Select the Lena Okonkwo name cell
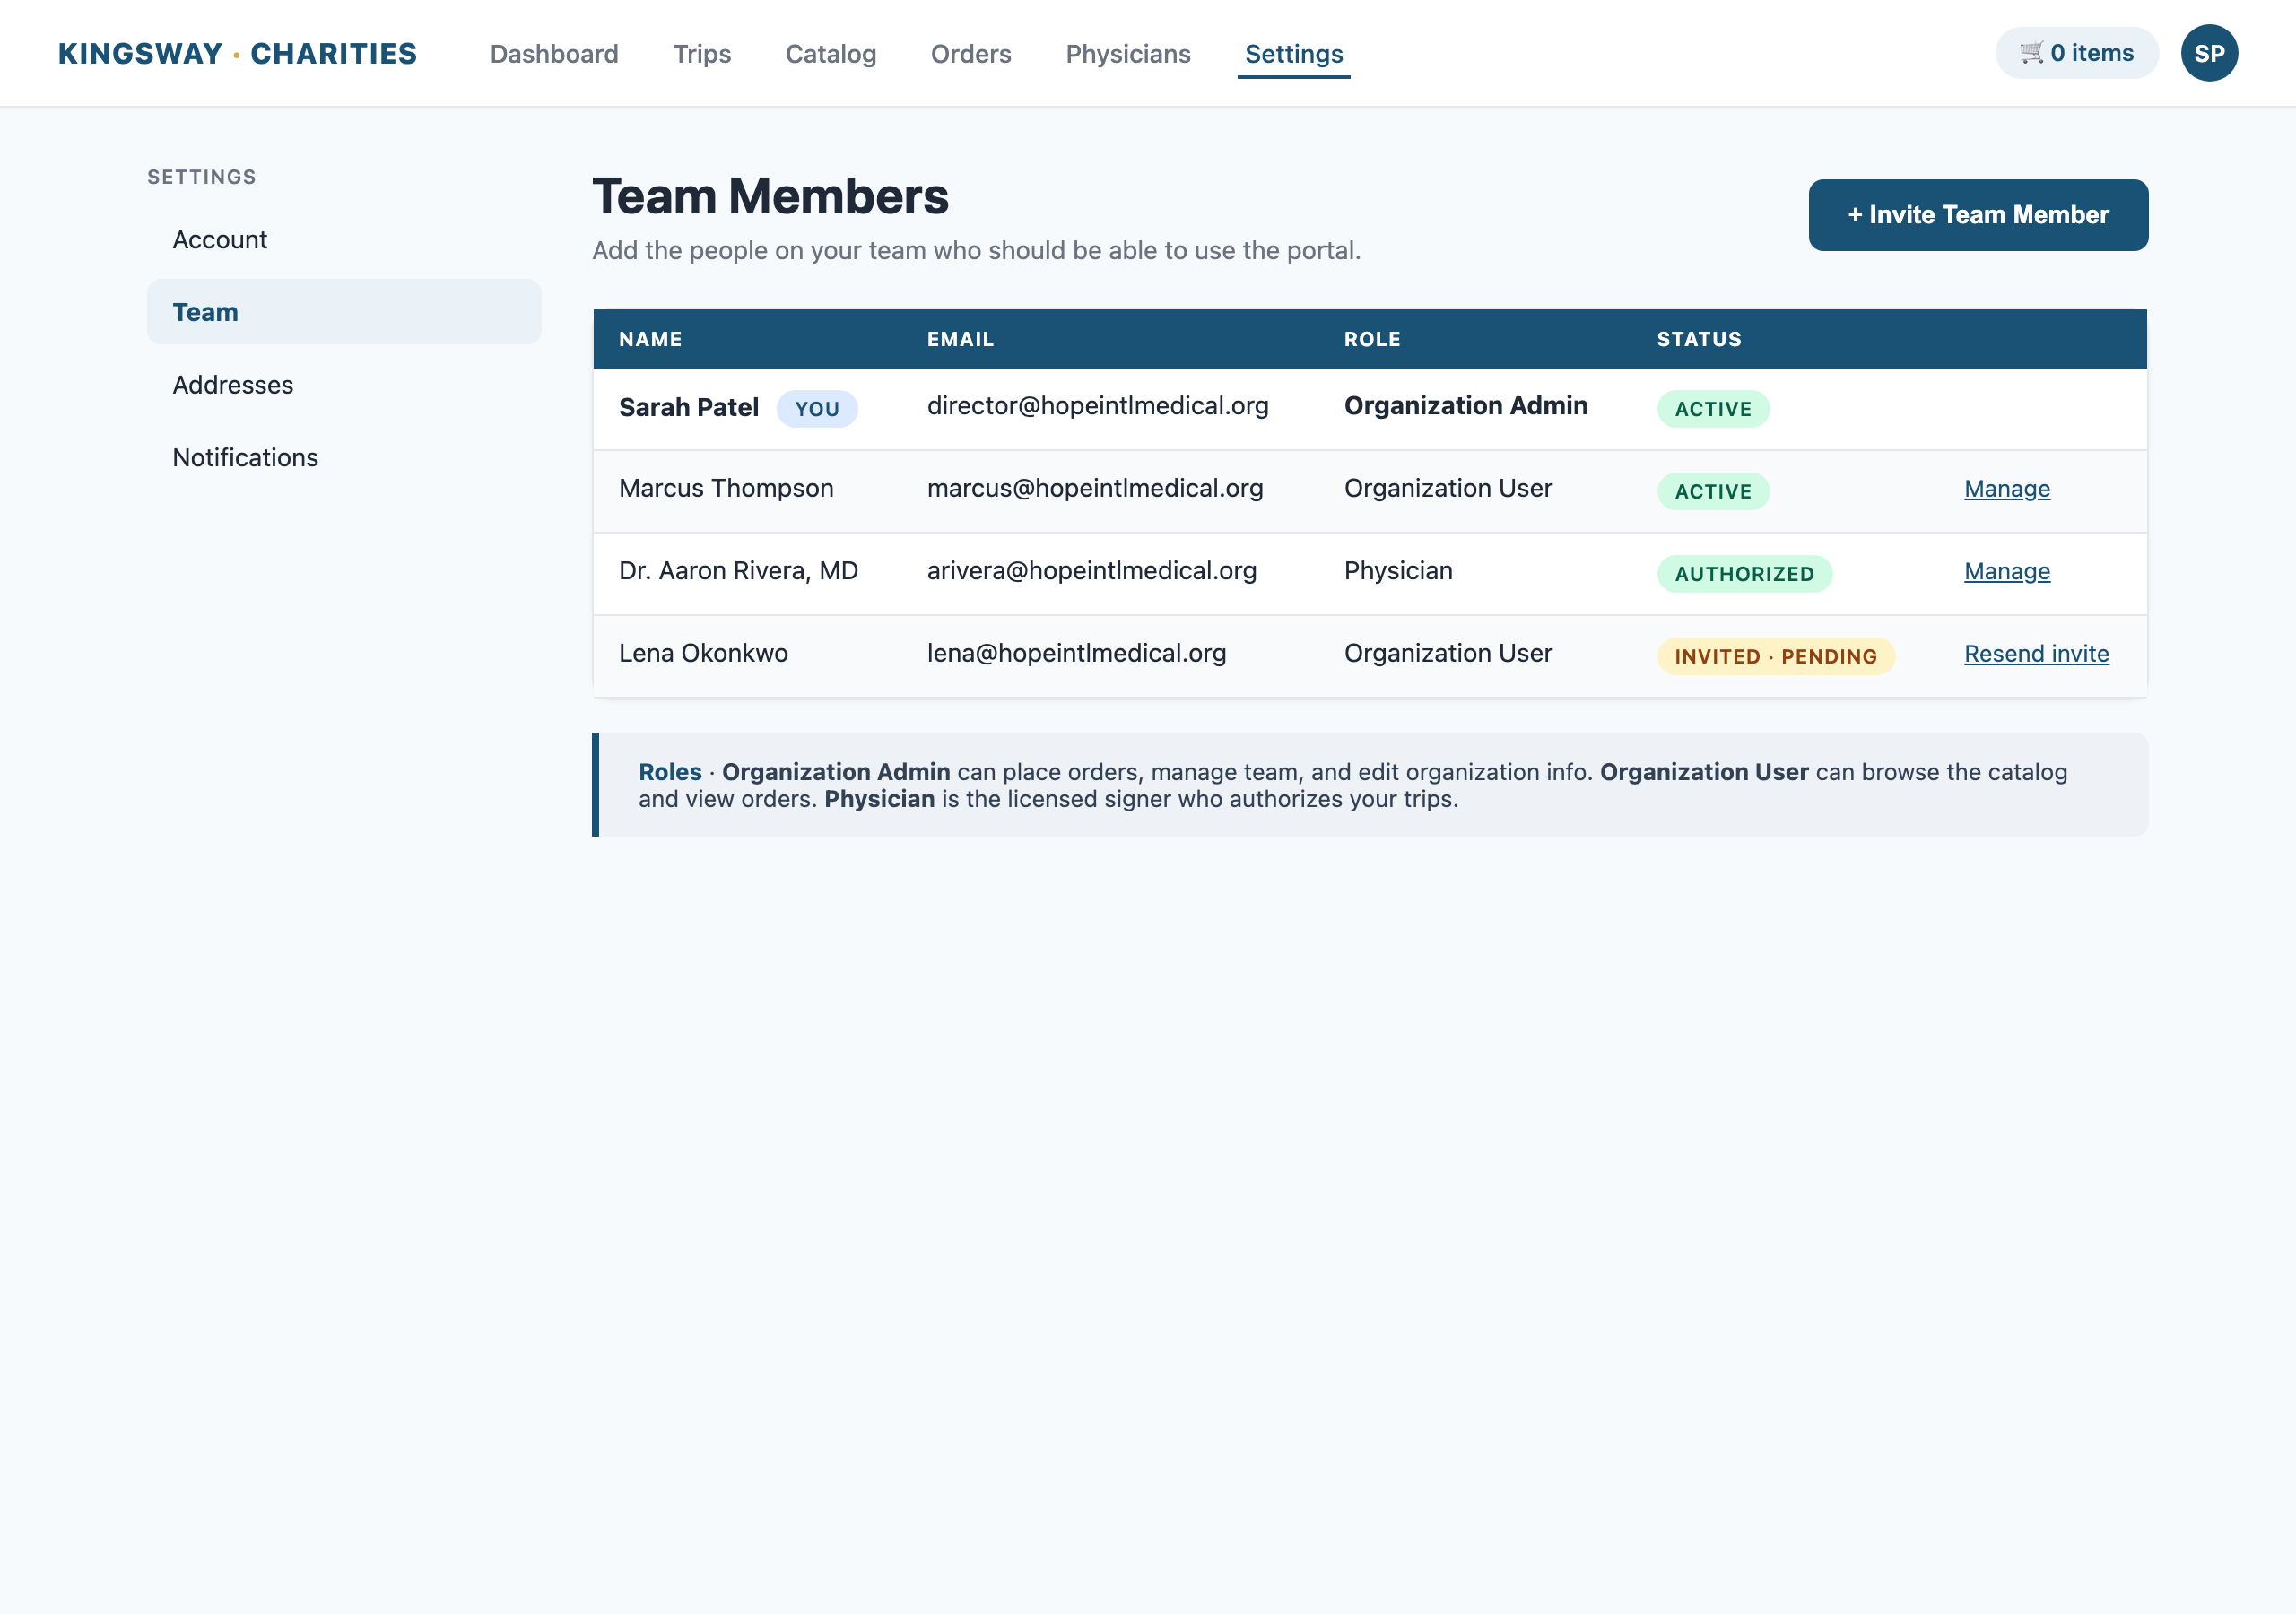Screen dimensions: 2296x1614 click(x=703, y=654)
